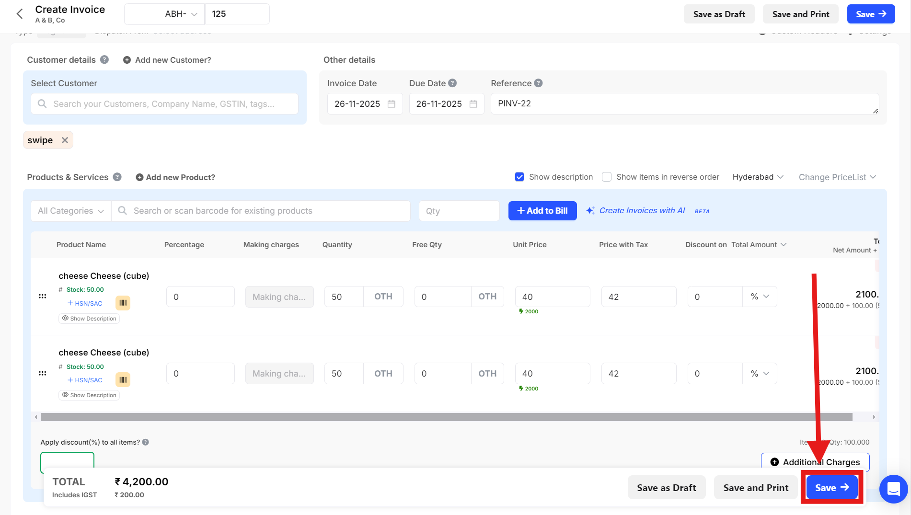This screenshot has height=515, width=911.
Task: Click the help icon next to Customer details
Action: point(104,60)
